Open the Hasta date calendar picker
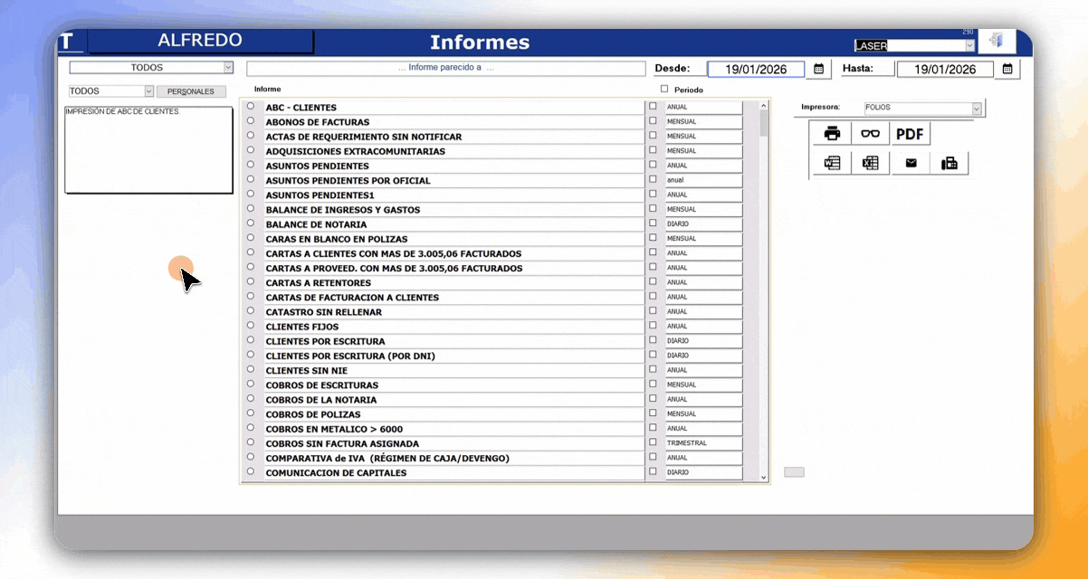Image resolution: width=1088 pixels, height=579 pixels. click(1007, 69)
